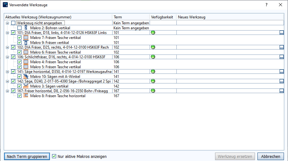Viewport: 288px width, 161px height.
Task: Uncheck the Makro 5 Fräsen Tasche checkbox
Action: pyautogui.click(x=19, y=67)
